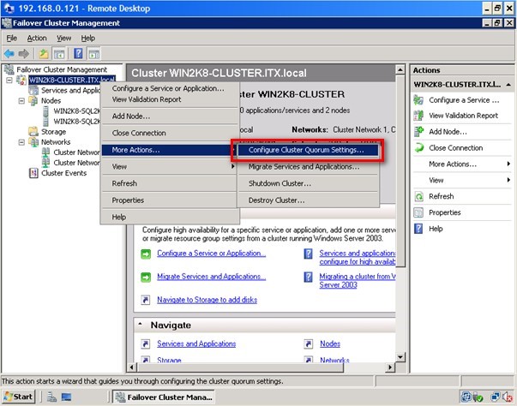This screenshot has height=406, width=517.
Task: Choose Destroy Cluster from submenu
Action: click(308, 200)
